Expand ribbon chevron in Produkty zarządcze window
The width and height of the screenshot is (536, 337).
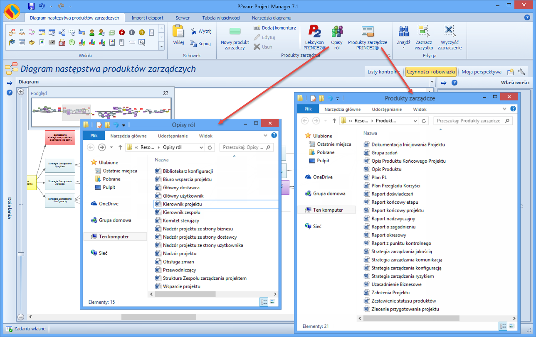pos(505,109)
